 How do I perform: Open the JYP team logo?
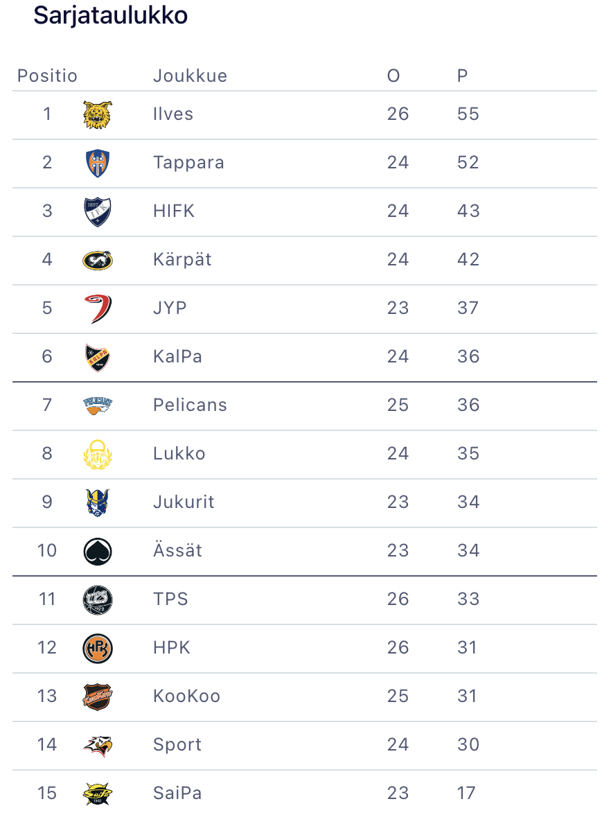point(98,308)
